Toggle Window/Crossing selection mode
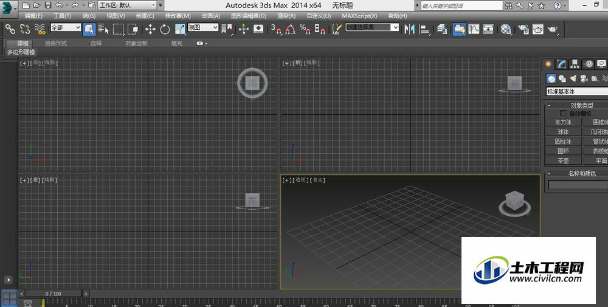 point(133,29)
